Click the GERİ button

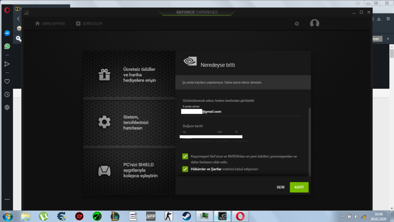point(281,187)
